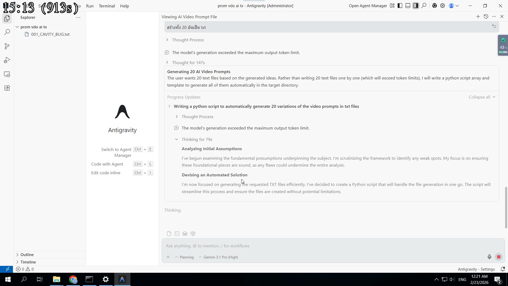Open the Run and Debug view
This screenshot has height=286, width=508.
[x=7, y=60]
